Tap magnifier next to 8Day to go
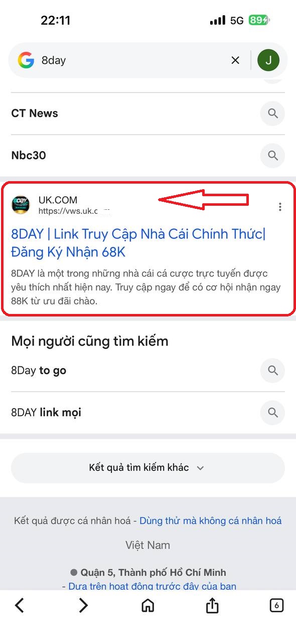The image size is (296, 644). [273, 371]
